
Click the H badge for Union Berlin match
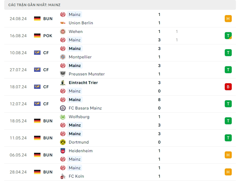[228, 19]
